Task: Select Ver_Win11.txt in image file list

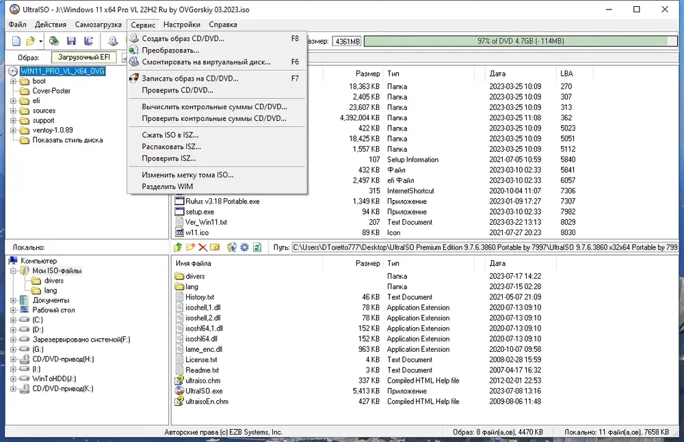Action: pos(207,222)
